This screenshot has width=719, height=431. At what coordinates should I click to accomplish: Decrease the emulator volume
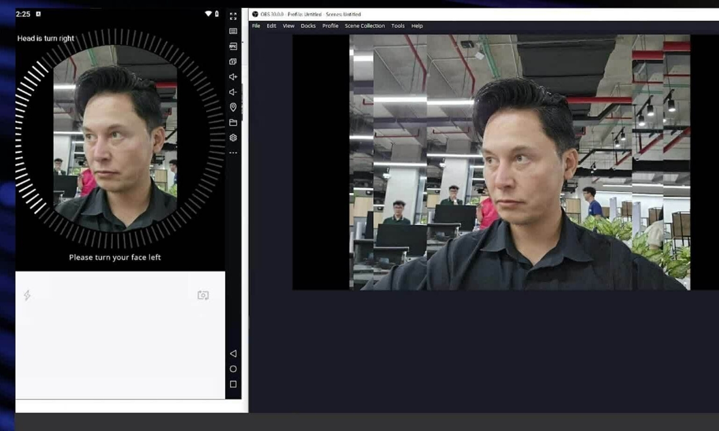point(233,92)
